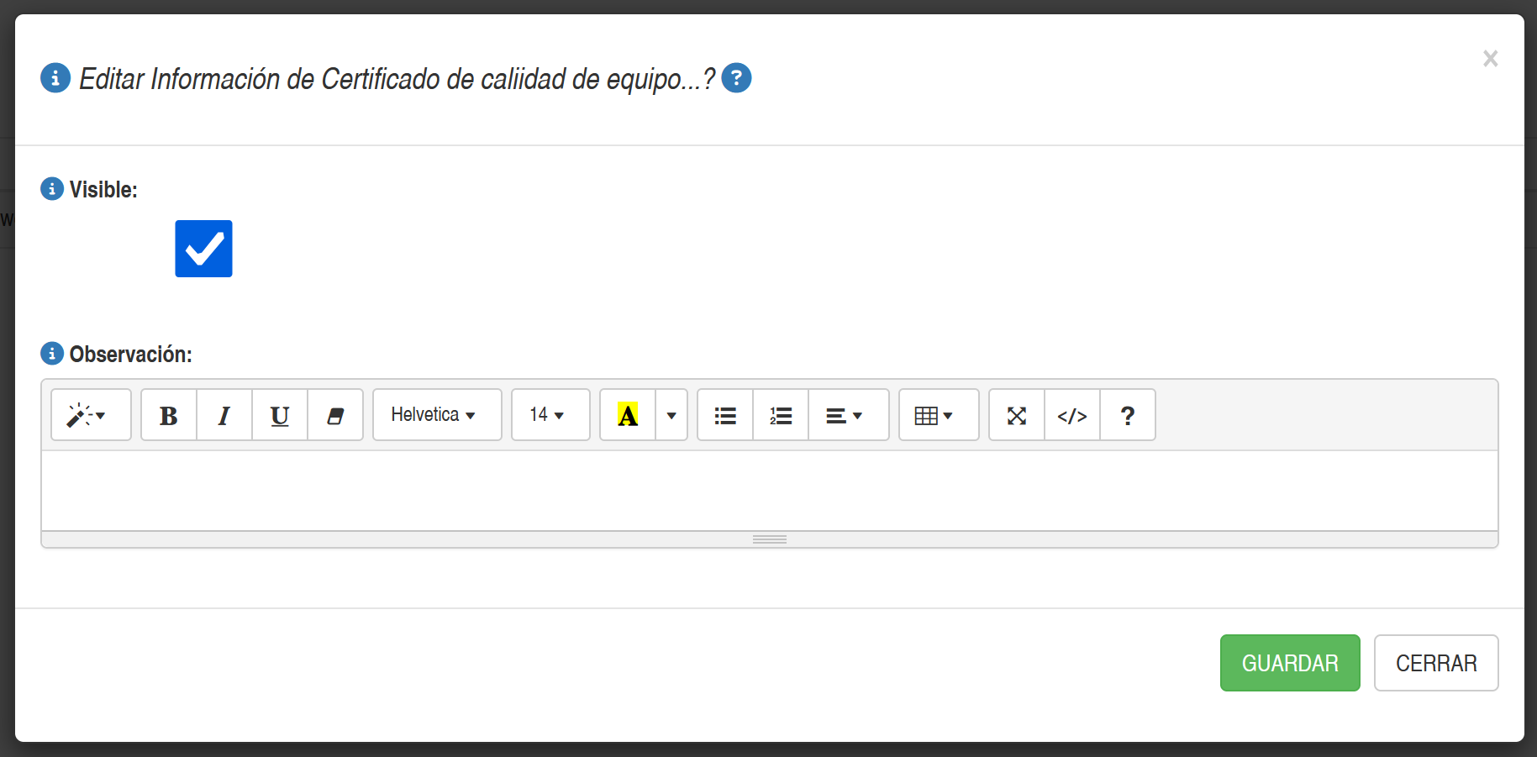Insert an unordered bullet list

(x=725, y=415)
